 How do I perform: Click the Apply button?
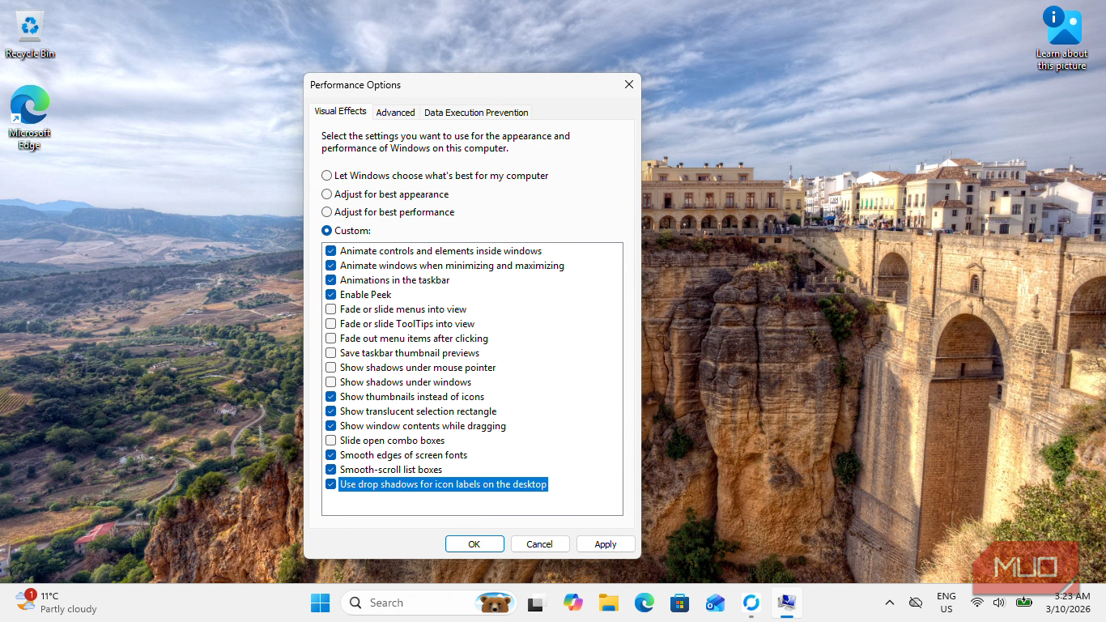click(x=606, y=544)
